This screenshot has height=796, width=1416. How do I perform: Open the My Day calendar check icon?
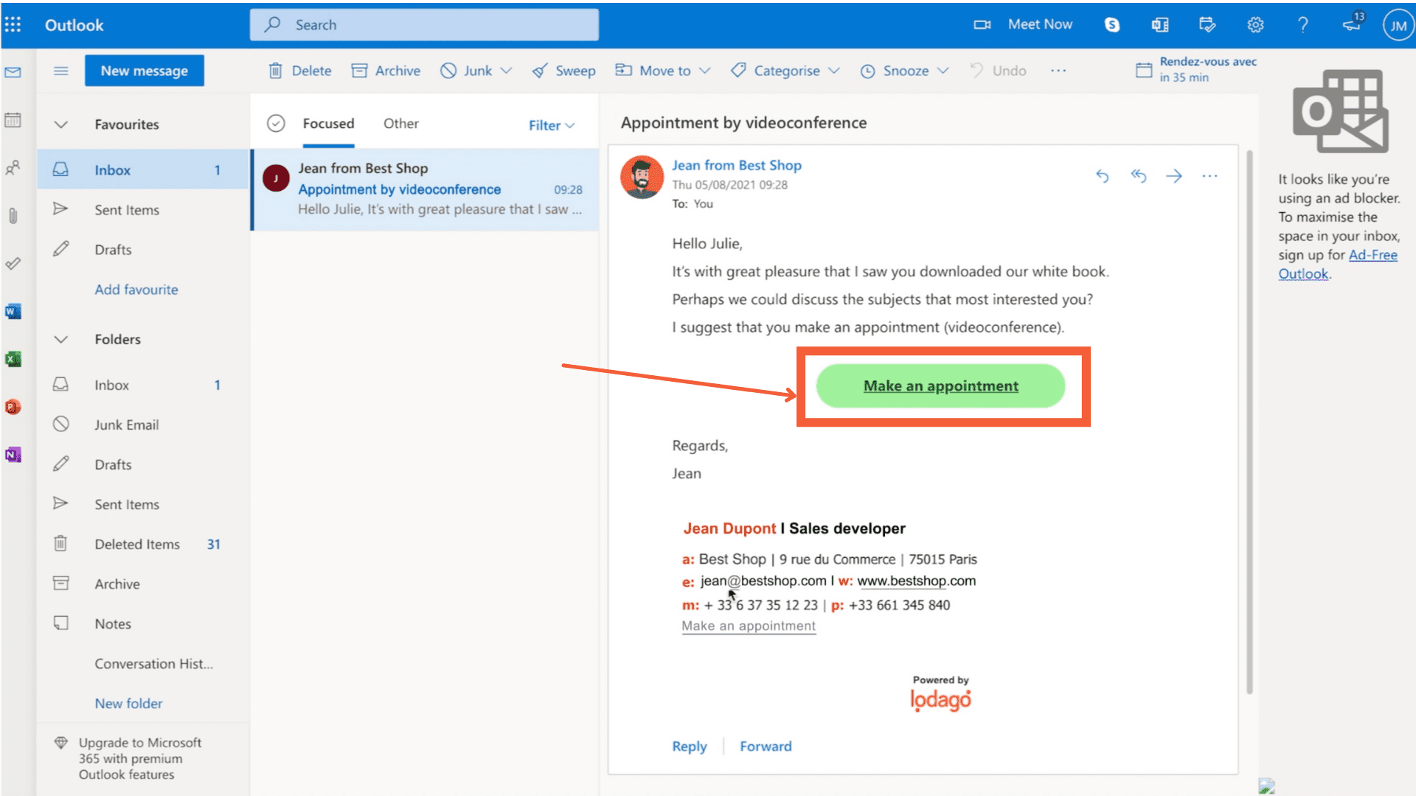pyautogui.click(x=1207, y=25)
